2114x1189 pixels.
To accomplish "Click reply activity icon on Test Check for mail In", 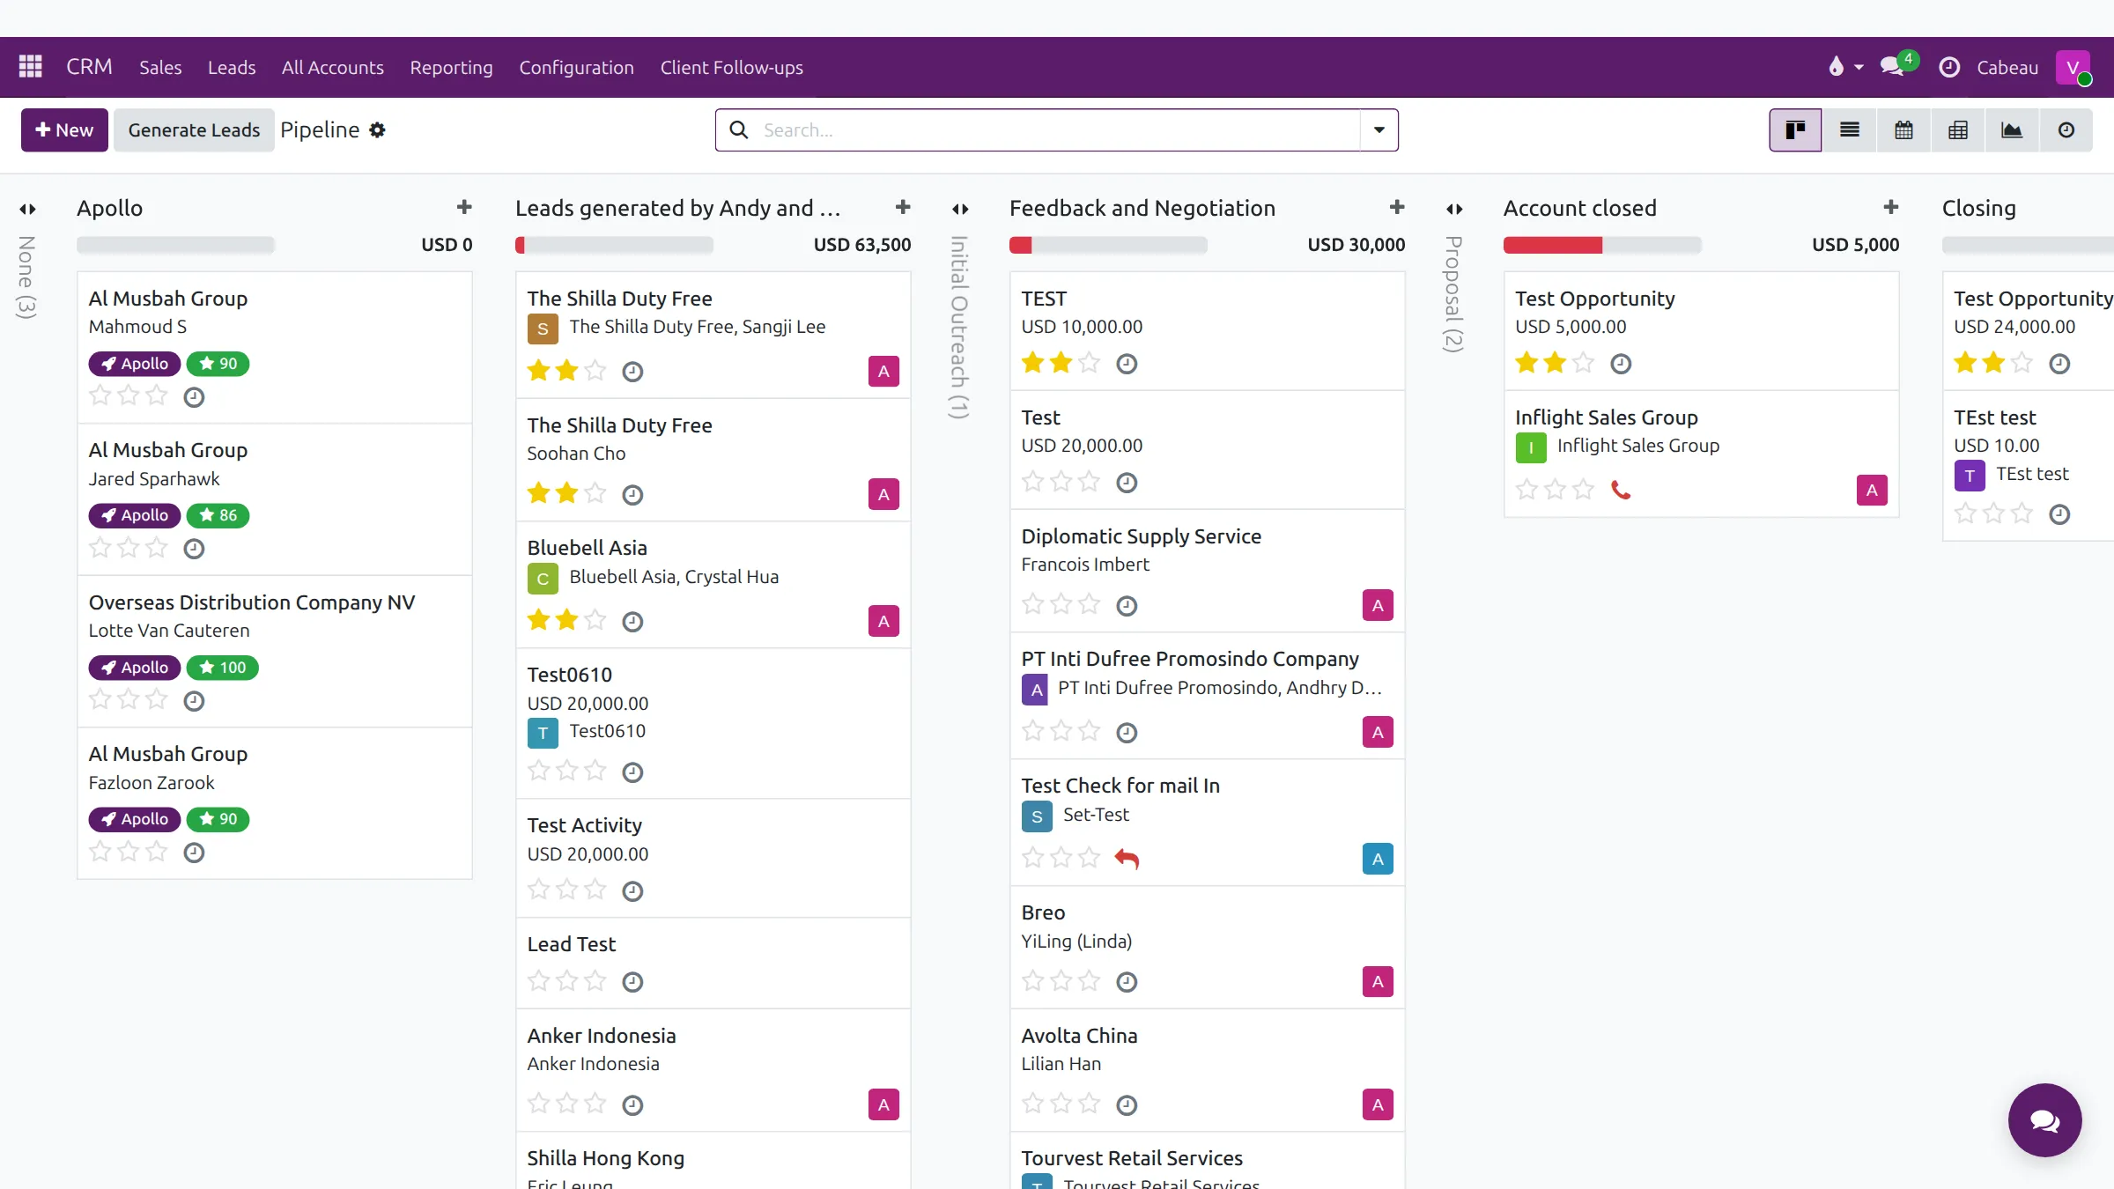I will tap(1127, 859).
